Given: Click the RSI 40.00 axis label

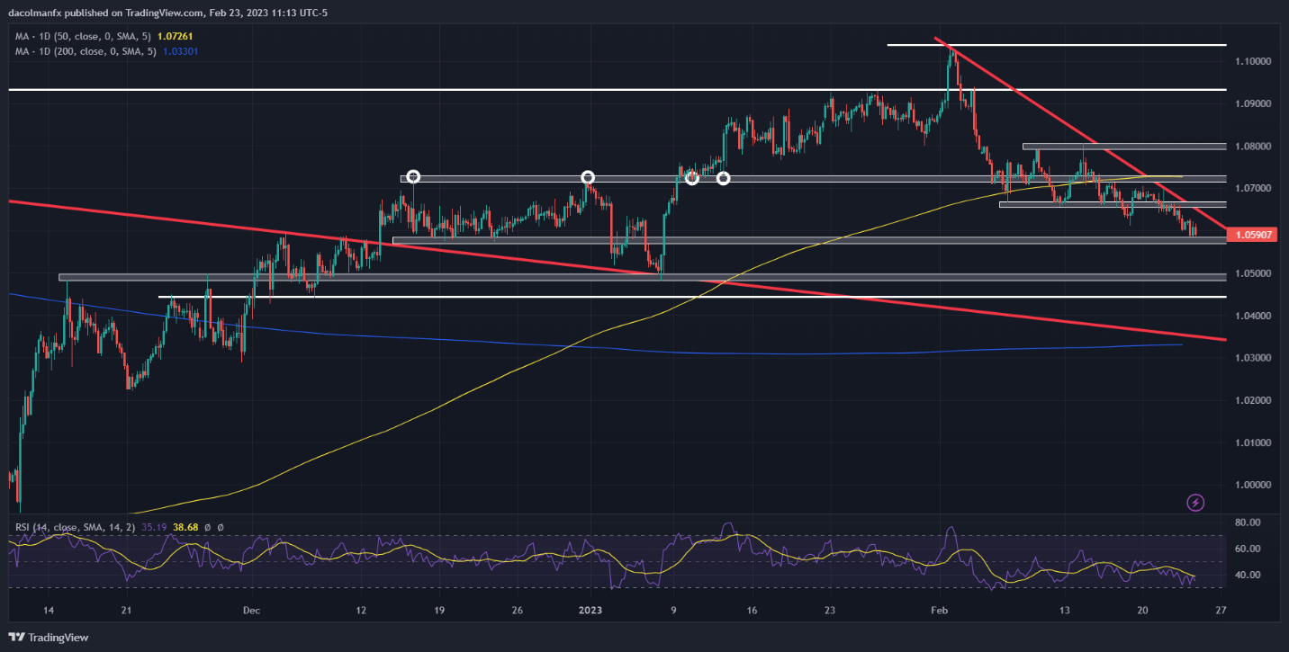Looking at the screenshot, I should click(x=1247, y=575).
